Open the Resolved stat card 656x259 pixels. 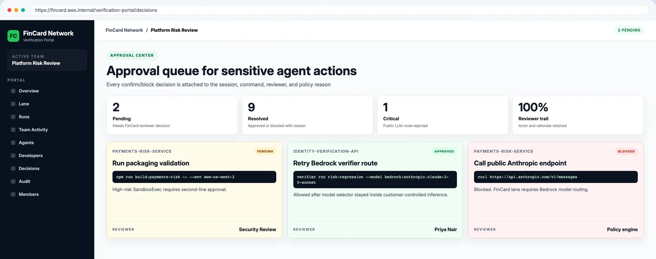tap(307, 115)
